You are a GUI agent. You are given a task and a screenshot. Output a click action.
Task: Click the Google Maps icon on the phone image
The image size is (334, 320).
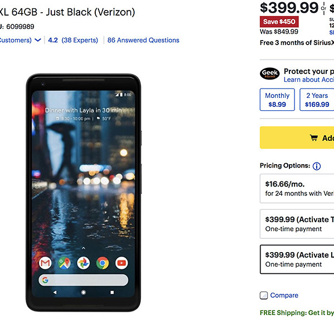65,262
